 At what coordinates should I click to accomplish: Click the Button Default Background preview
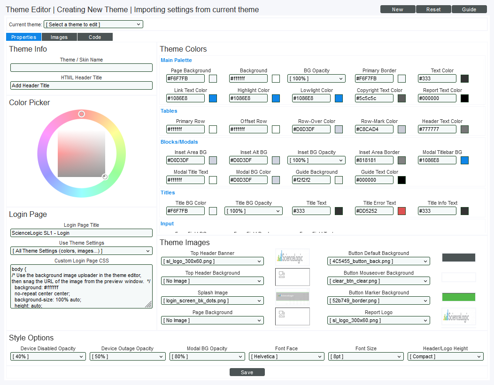[x=458, y=257]
